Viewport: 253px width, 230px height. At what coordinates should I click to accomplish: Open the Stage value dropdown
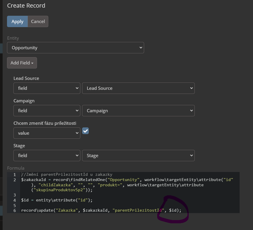[138, 156]
